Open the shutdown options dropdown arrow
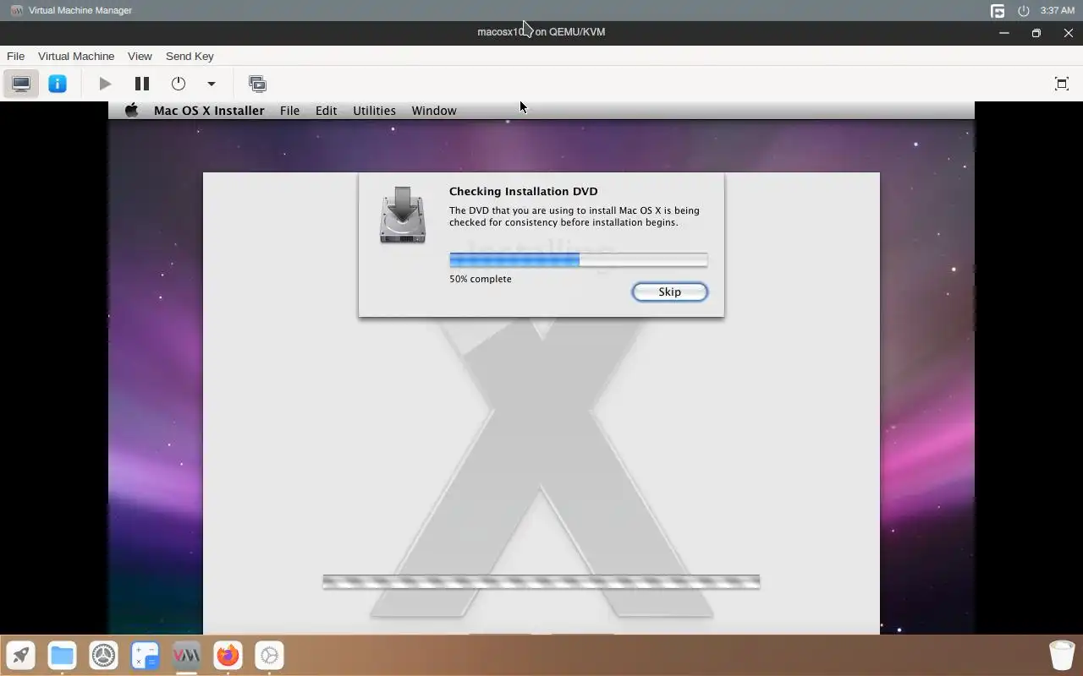The height and width of the screenshot is (676, 1083). point(212,84)
